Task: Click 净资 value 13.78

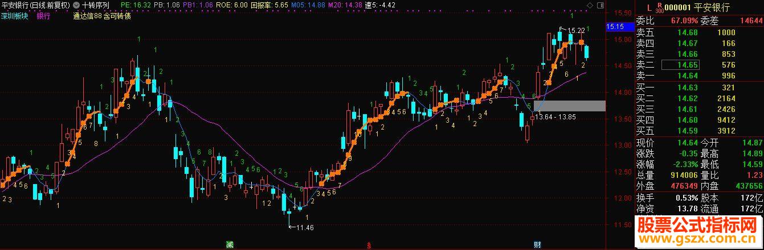Action: pyautogui.click(x=688, y=209)
